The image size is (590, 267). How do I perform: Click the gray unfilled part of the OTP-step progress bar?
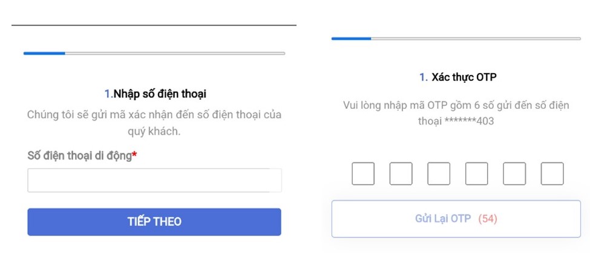tap(476, 38)
